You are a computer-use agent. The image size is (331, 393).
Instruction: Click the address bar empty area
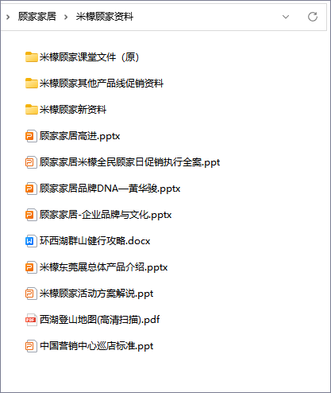pos(206,17)
